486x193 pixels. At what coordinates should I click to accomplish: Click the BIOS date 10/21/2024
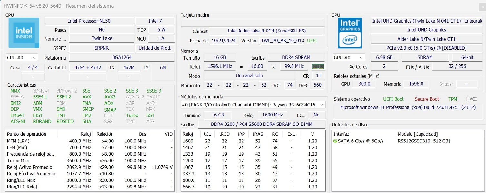(224, 41)
